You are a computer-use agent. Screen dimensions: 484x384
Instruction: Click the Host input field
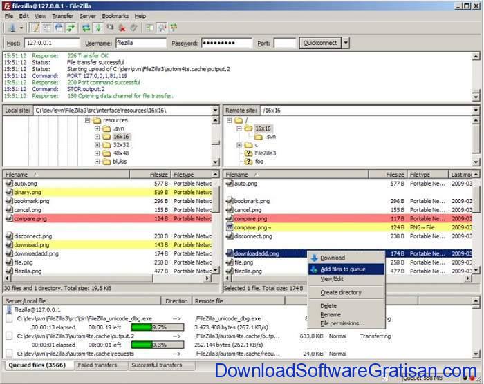[x=52, y=44]
